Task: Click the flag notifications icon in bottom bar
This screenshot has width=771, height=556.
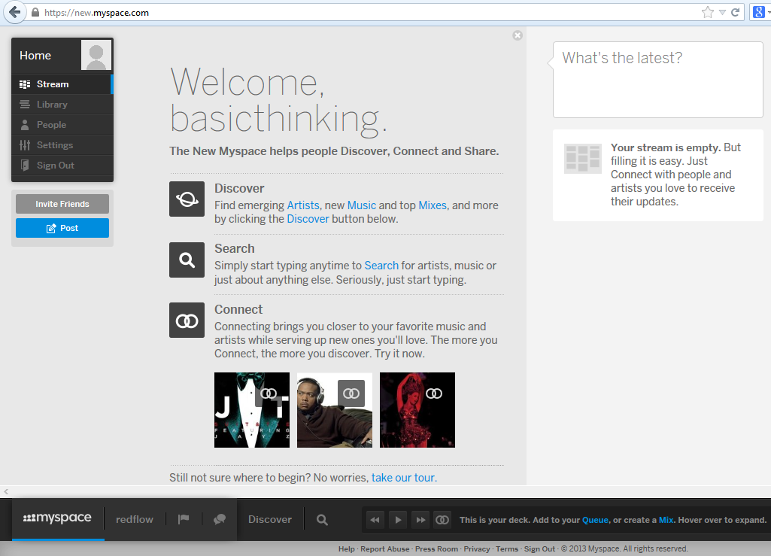Action: [x=183, y=519]
